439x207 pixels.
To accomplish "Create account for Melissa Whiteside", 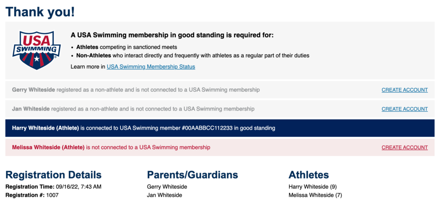I will tap(405, 147).
